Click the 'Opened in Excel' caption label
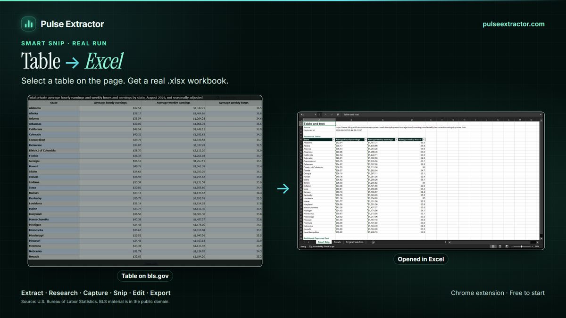The width and height of the screenshot is (566, 318). (421, 259)
